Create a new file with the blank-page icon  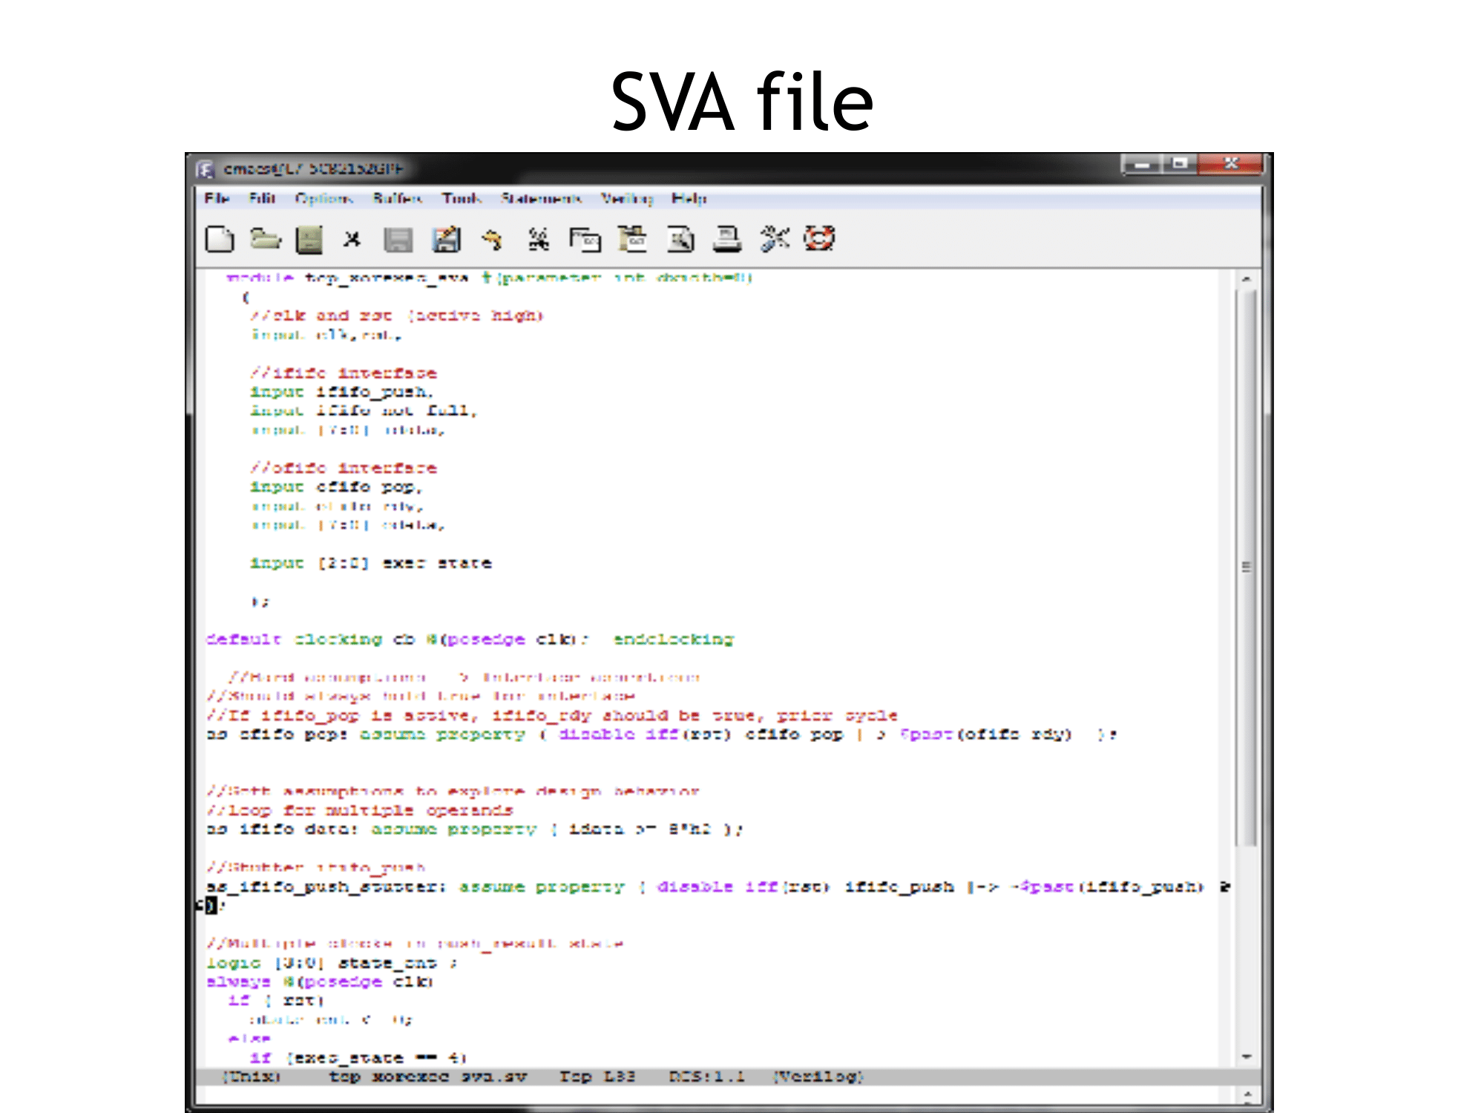coord(219,239)
